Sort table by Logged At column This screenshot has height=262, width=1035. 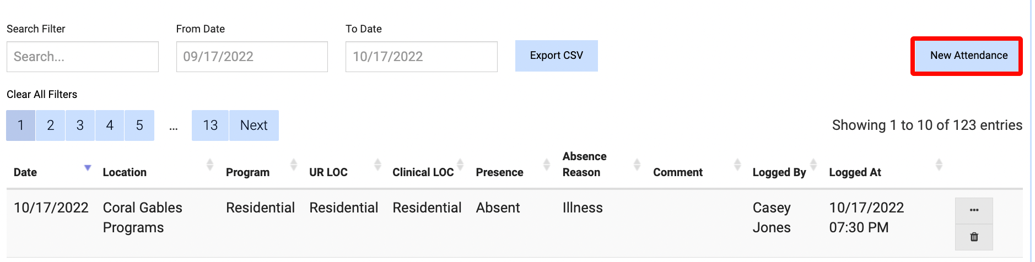939,165
